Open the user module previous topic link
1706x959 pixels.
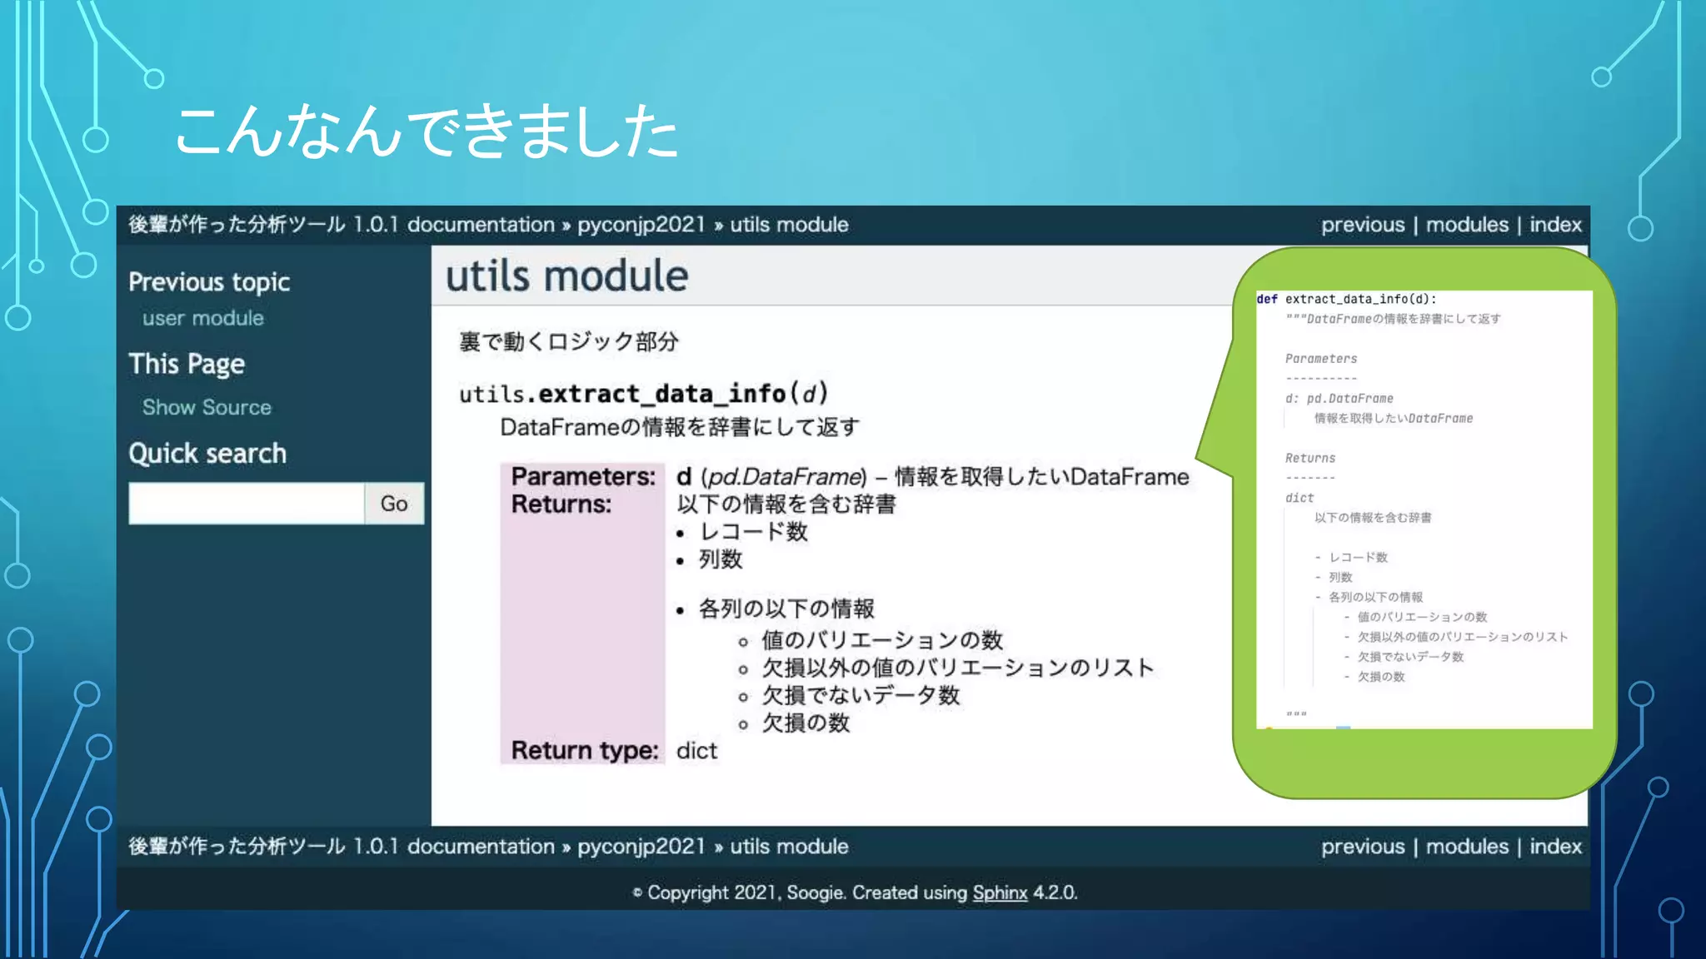(202, 318)
